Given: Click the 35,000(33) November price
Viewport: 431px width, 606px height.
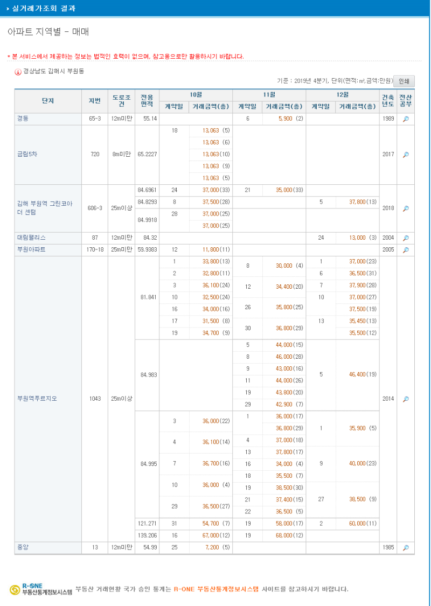Looking at the screenshot, I should click(x=289, y=190).
